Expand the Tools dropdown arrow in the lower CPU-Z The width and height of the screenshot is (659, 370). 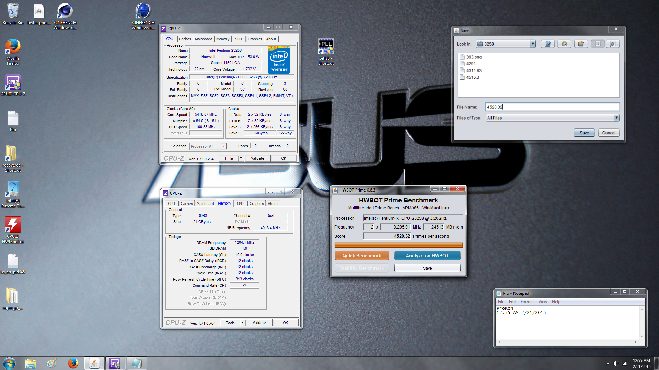[x=243, y=323]
